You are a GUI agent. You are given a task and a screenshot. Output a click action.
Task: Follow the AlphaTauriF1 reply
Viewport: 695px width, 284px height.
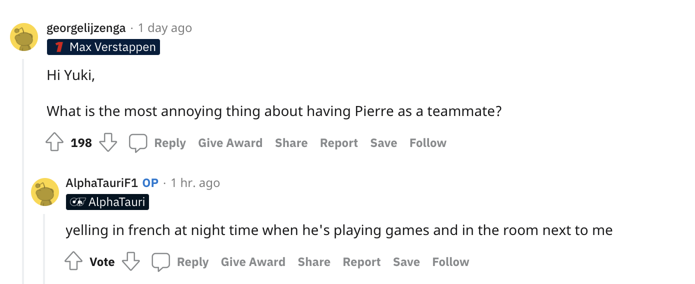450,262
